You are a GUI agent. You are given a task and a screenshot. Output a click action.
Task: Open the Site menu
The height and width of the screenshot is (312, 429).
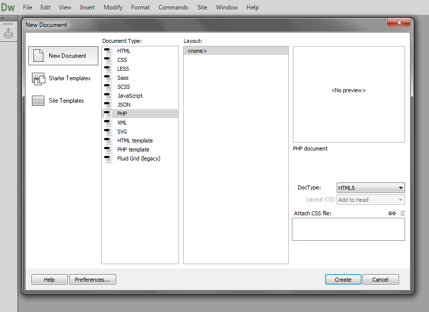pyautogui.click(x=202, y=7)
